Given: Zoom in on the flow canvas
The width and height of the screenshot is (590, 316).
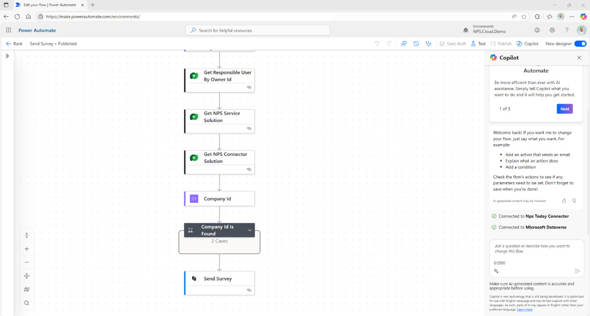Looking at the screenshot, I should point(27,249).
